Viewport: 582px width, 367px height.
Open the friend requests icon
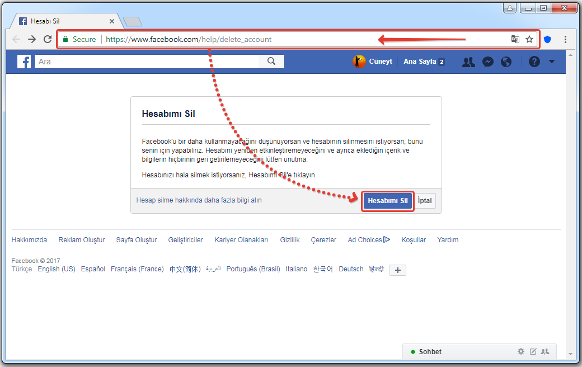468,62
